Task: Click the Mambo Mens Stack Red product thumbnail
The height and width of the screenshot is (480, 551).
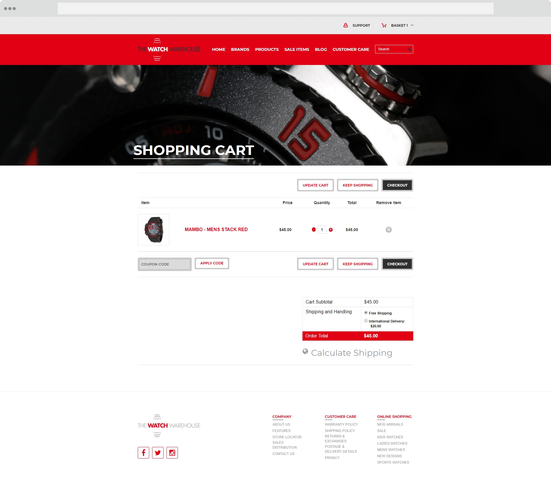Action: (x=154, y=229)
